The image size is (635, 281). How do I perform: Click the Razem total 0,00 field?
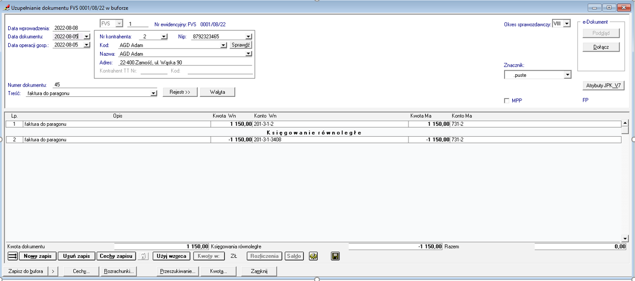pos(580,247)
